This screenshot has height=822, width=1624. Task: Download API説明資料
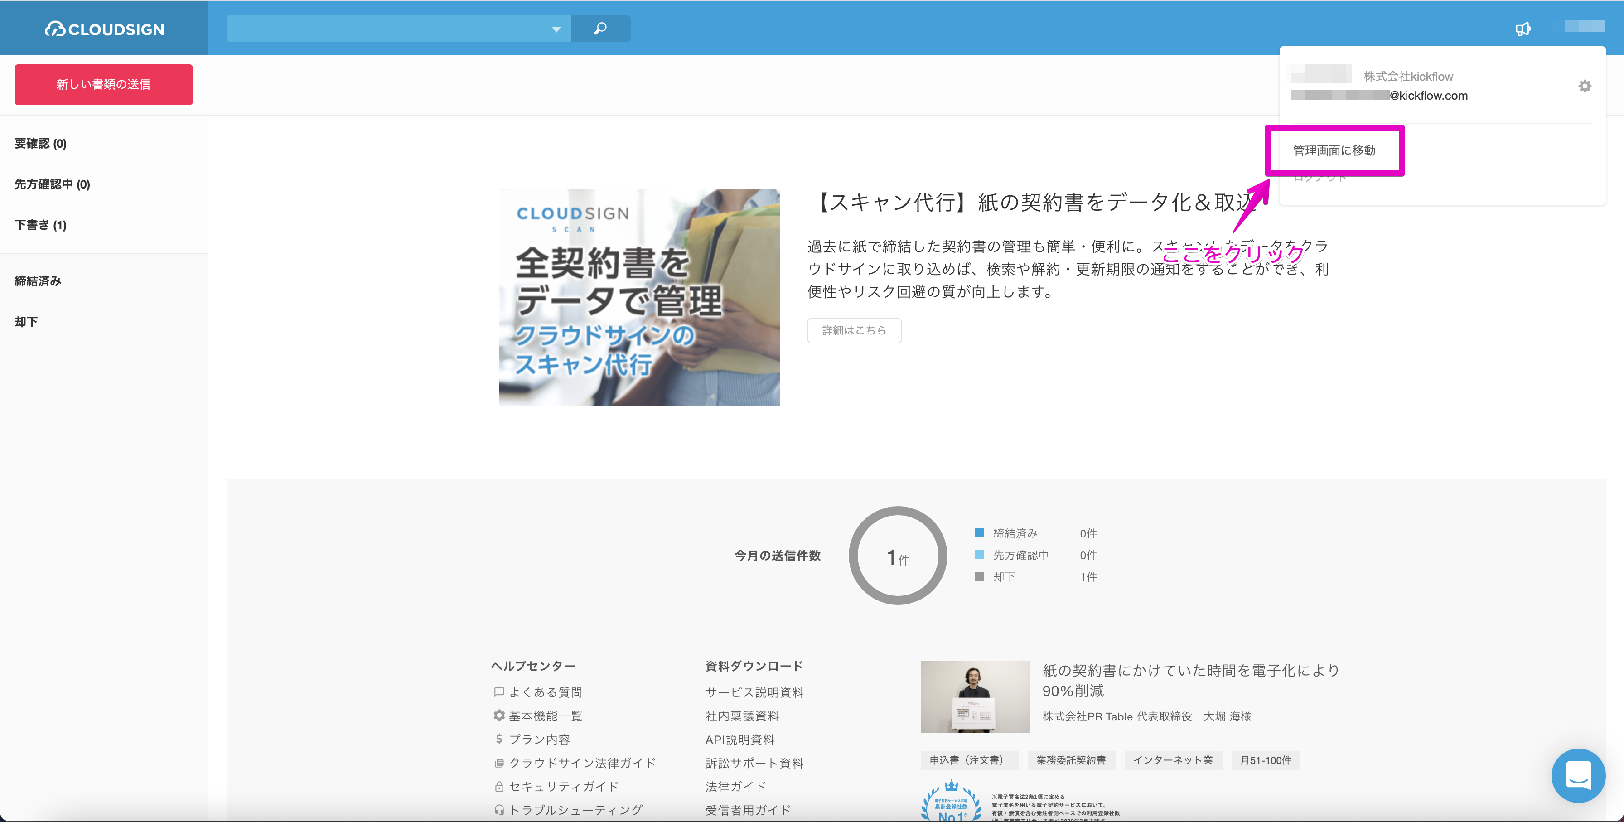740,740
